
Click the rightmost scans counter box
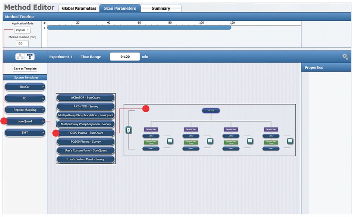(290, 141)
